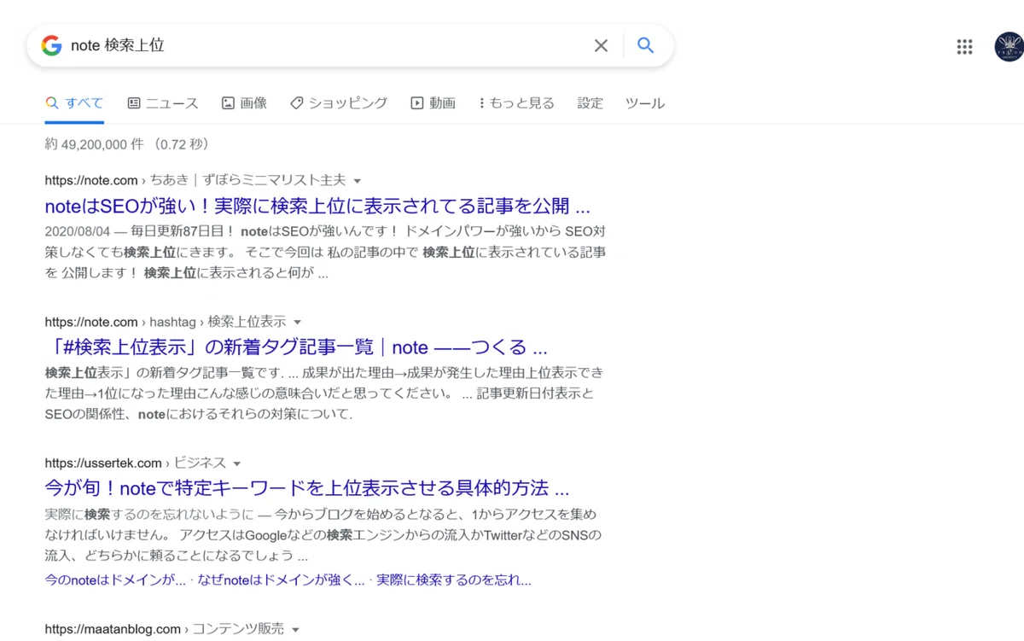The image size is (1024, 641).
Task: Expand options arrow next to ちあき note.com result
Action: pos(358,181)
